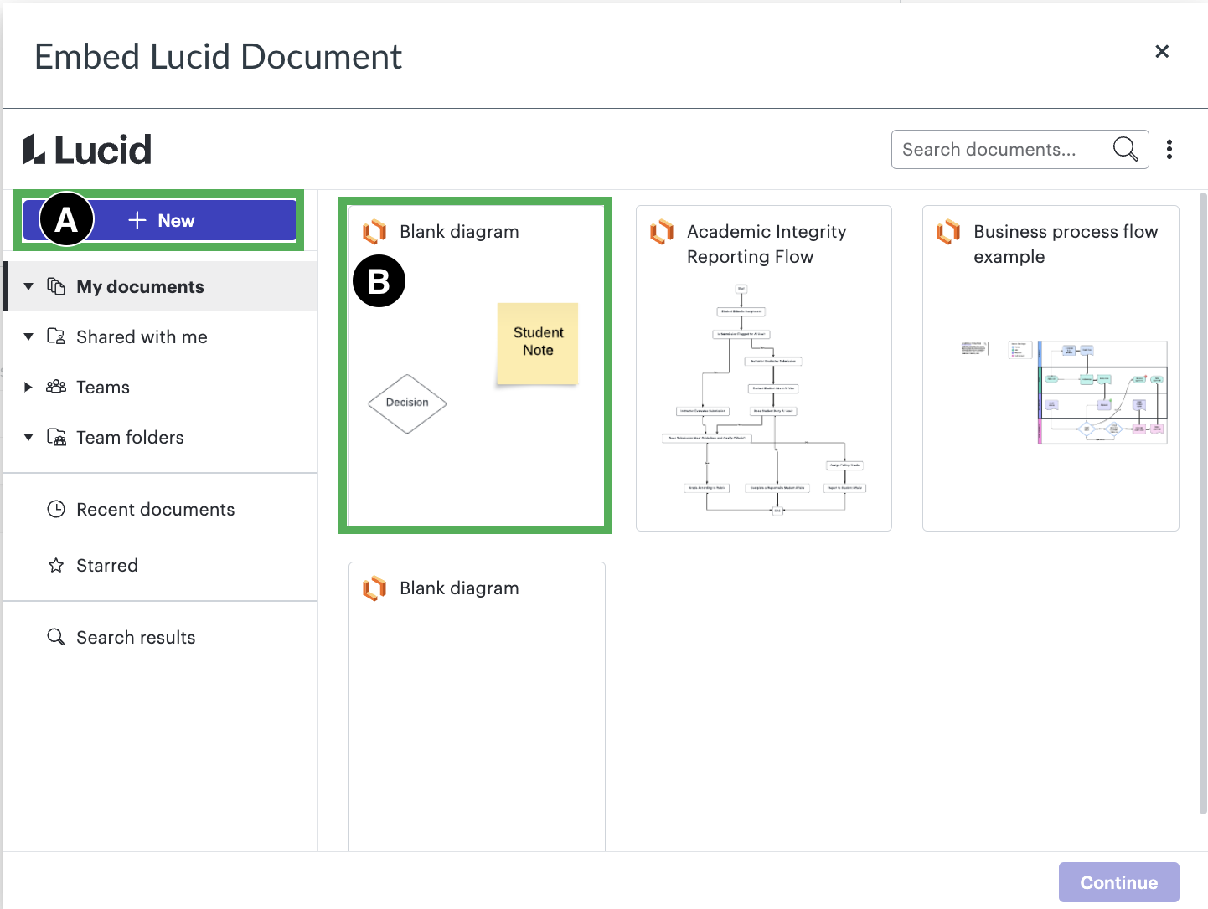Click the Lucid logo
The height and width of the screenshot is (909, 1208).
88,149
